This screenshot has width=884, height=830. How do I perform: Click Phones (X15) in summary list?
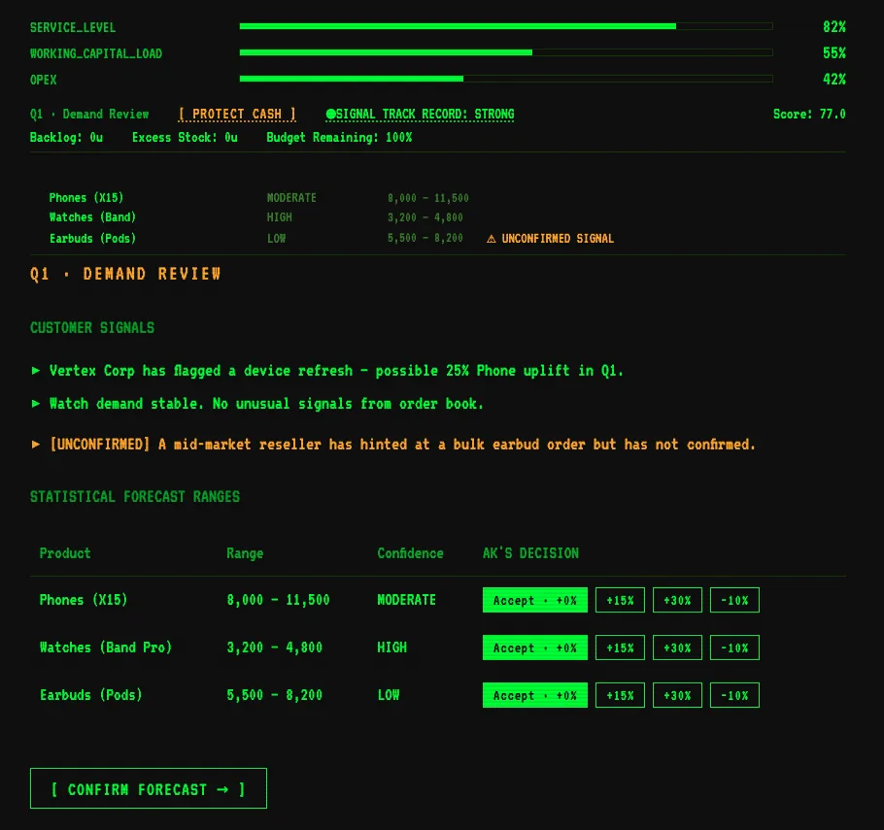86,198
